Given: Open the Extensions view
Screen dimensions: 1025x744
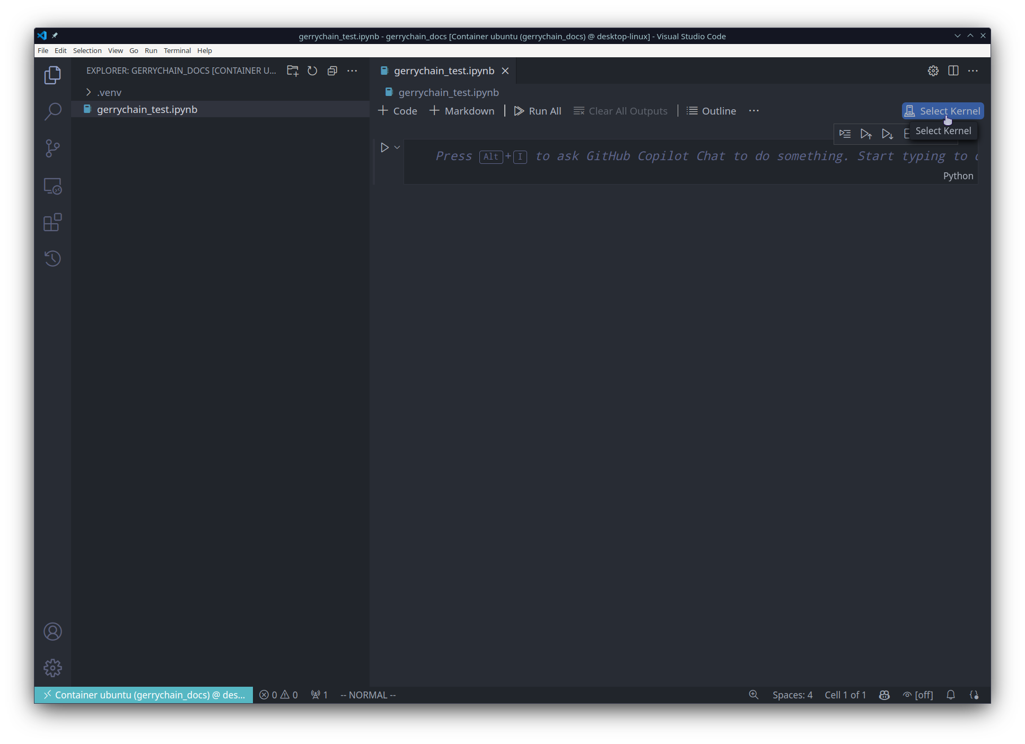Looking at the screenshot, I should (x=52, y=222).
